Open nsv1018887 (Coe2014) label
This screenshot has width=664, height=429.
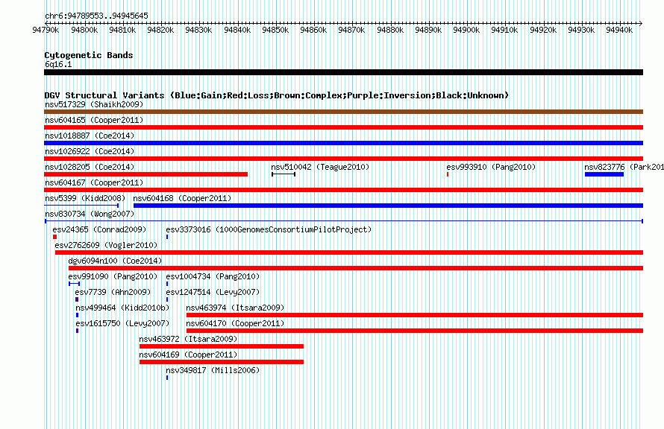tap(90, 136)
